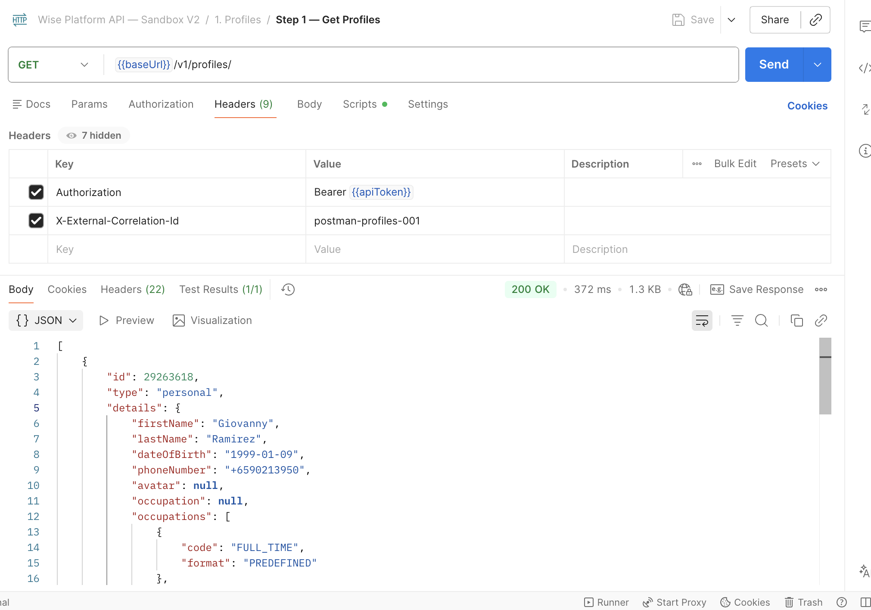Viewport: 871px width, 610px height.
Task: Show the 7 hidden headers
Action: [94, 135]
